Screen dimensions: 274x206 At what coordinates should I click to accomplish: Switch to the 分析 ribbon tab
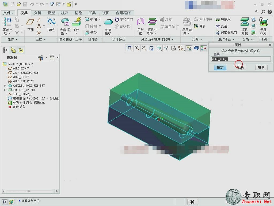click(37, 13)
